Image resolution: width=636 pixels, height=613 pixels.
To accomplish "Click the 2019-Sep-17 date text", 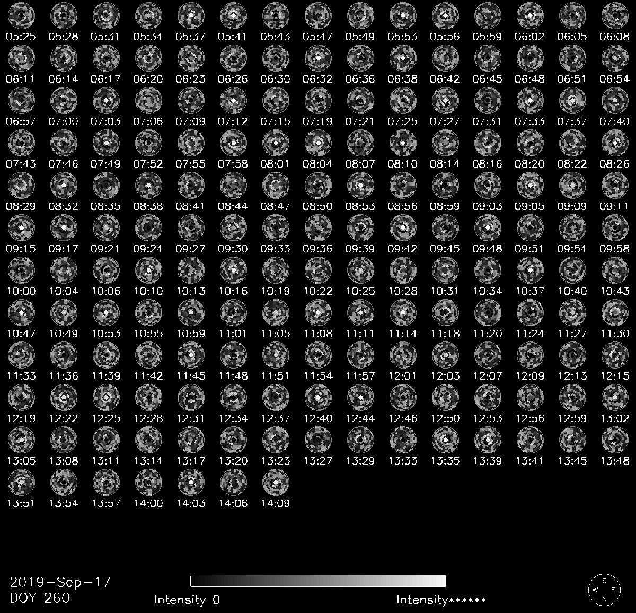I will [60, 582].
